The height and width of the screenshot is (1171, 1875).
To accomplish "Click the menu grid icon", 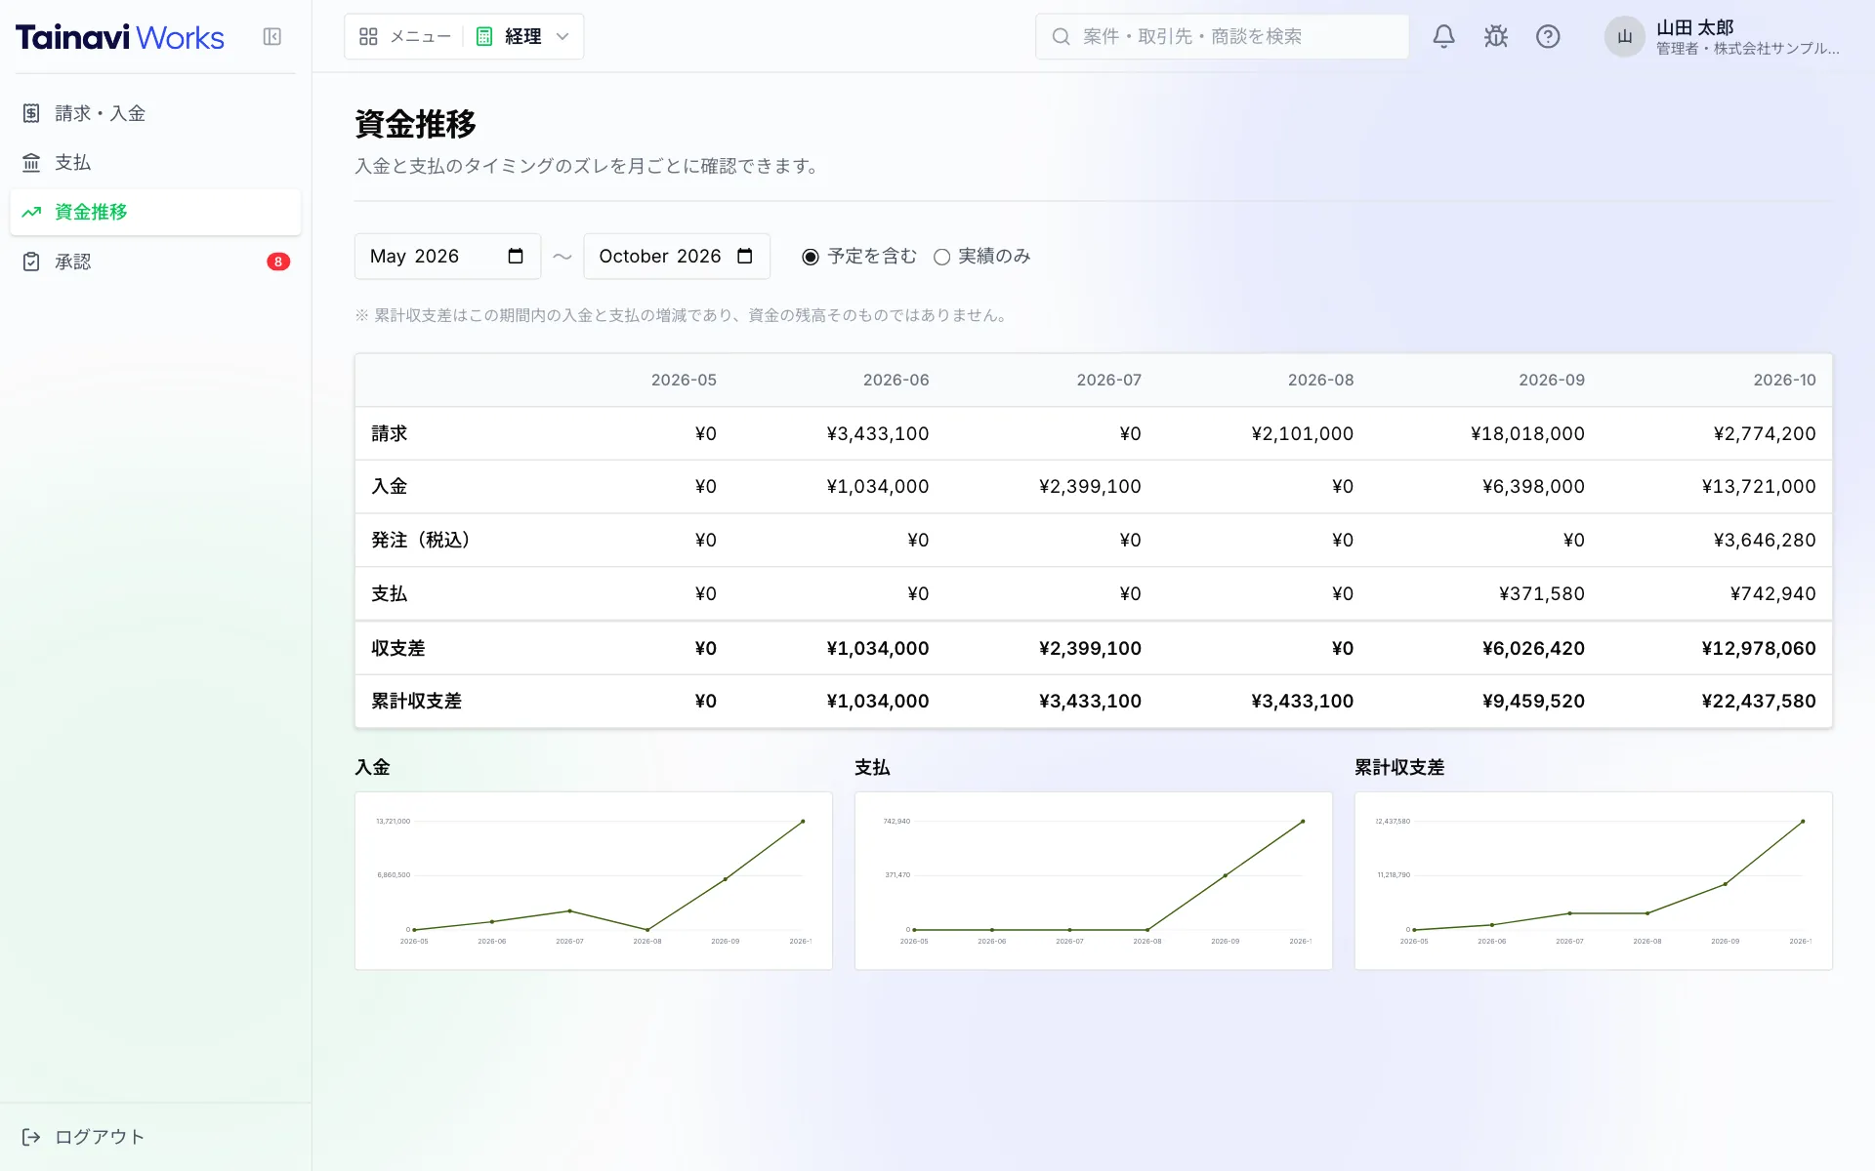I will (x=368, y=37).
